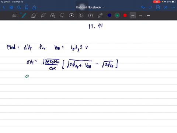Select the medium stroke thickness
Viewport: 177px width, 133px height.
tap(133, 15)
